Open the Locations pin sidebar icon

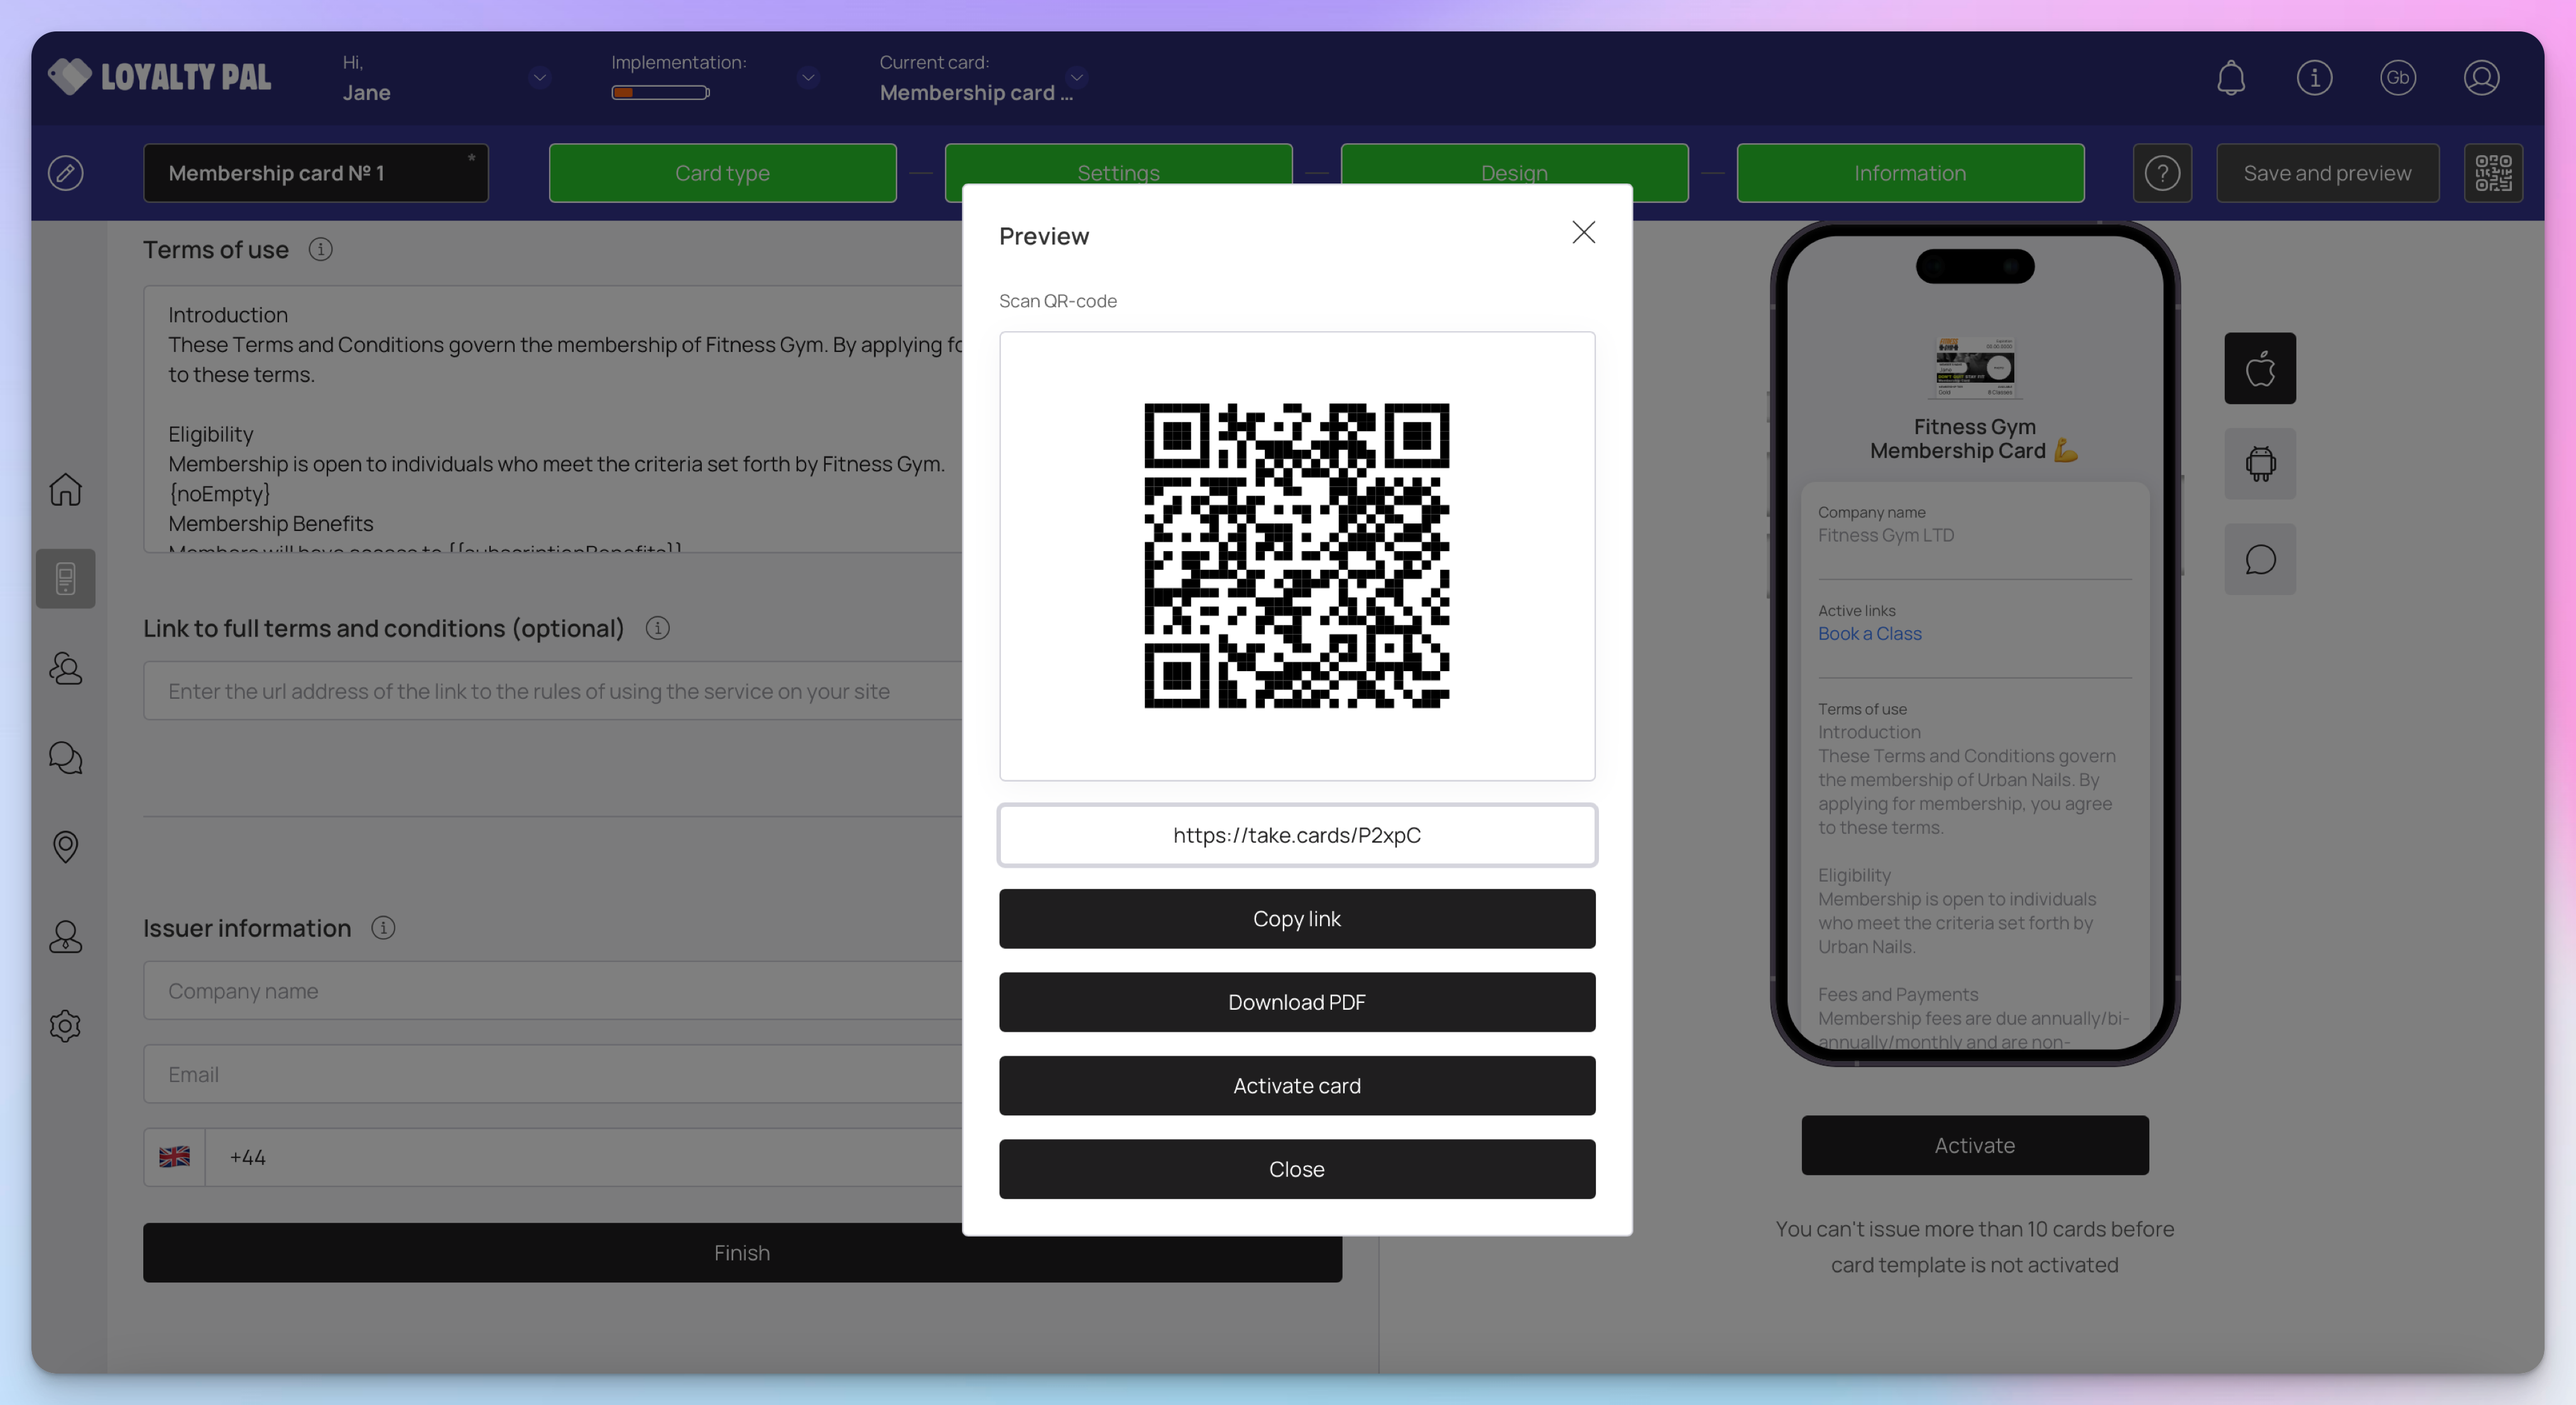66,847
